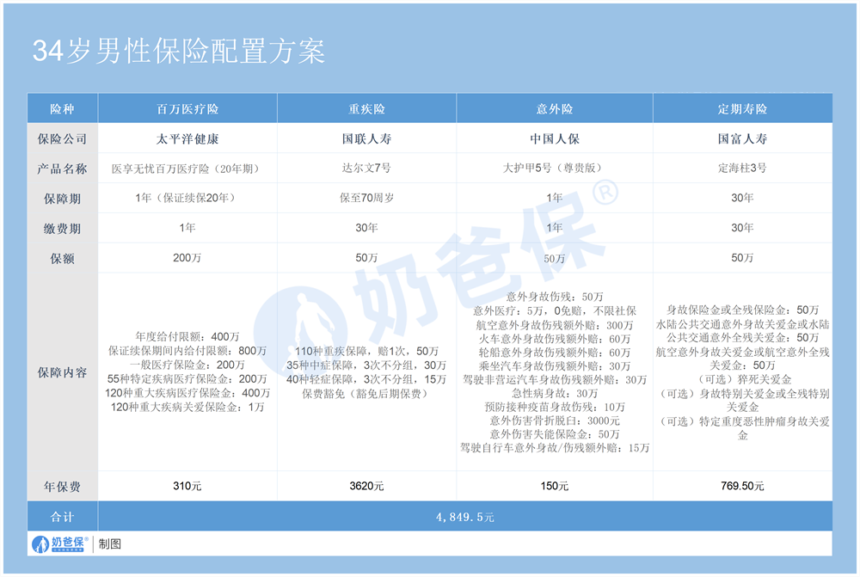This screenshot has height=577, width=860.
Task: Click the line 意外身故伤残：50万
Action: [x=555, y=297]
